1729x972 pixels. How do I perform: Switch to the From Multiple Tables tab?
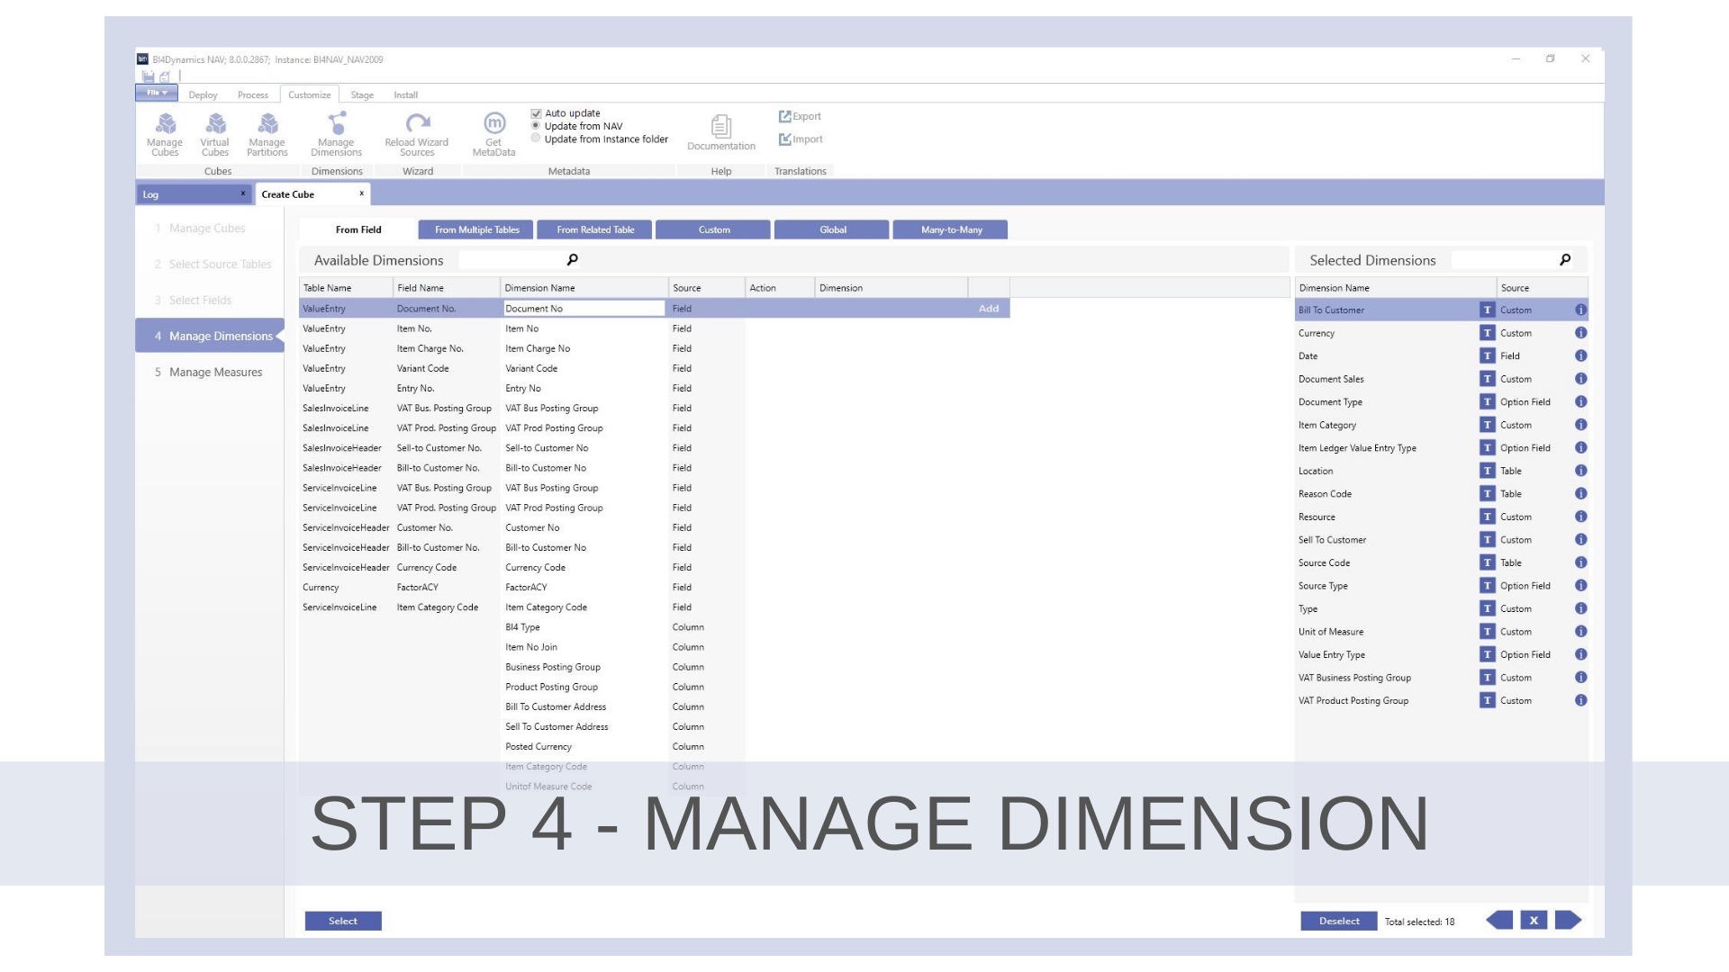tap(476, 229)
